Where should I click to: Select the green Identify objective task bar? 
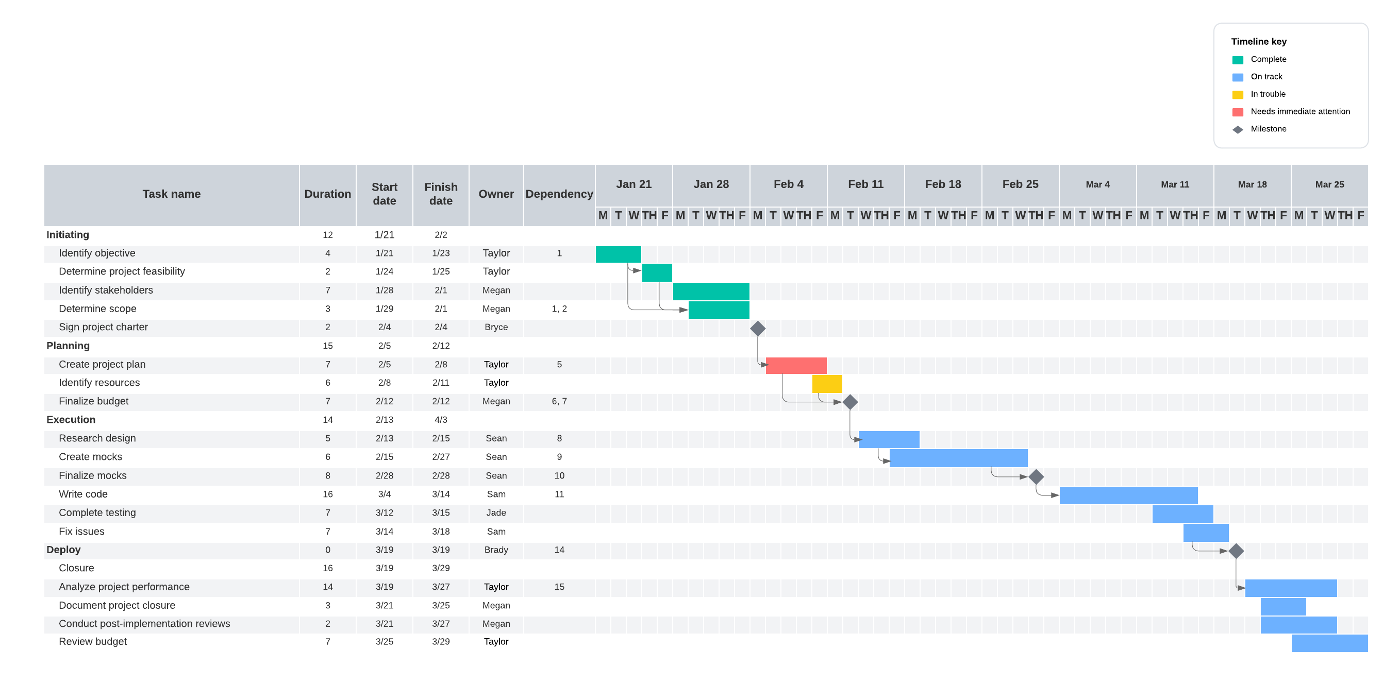pos(618,253)
